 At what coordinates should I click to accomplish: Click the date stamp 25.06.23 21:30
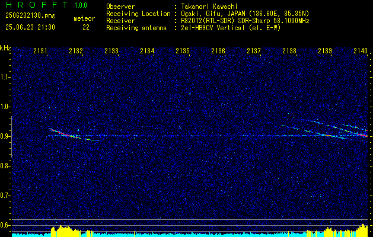pyautogui.click(x=30, y=27)
